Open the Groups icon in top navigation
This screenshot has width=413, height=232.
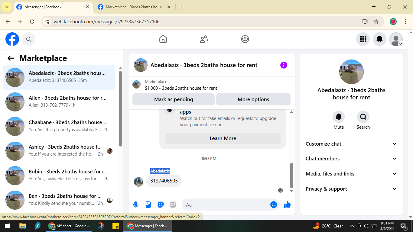[245, 39]
